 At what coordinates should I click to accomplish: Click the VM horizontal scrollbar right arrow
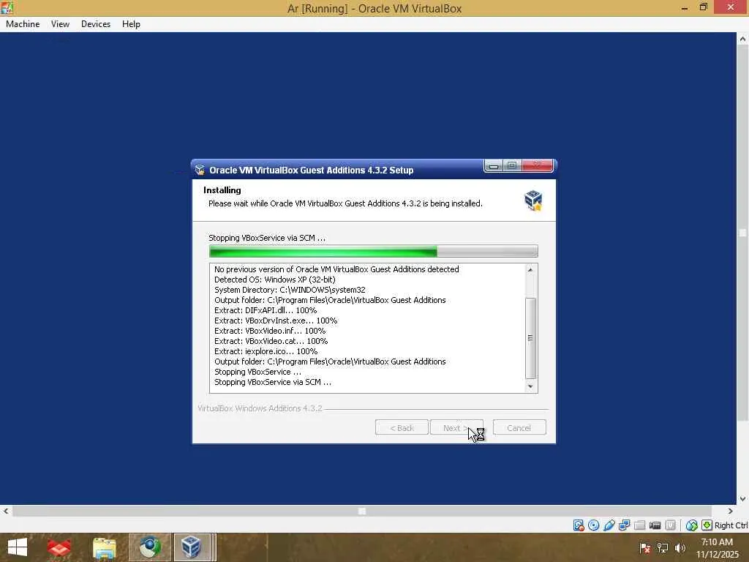coord(731,511)
